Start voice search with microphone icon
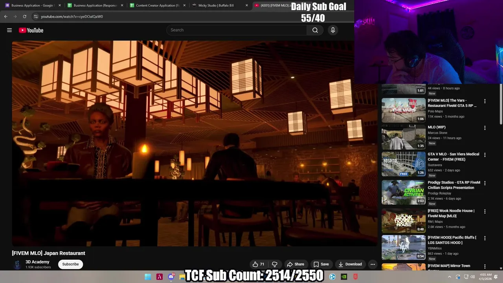 click(x=333, y=30)
